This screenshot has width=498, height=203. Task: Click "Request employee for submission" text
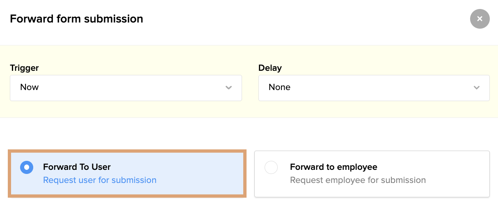[x=358, y=180]
